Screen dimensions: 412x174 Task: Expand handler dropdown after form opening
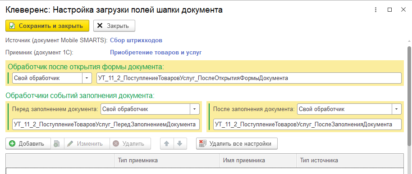pos(87,78)
